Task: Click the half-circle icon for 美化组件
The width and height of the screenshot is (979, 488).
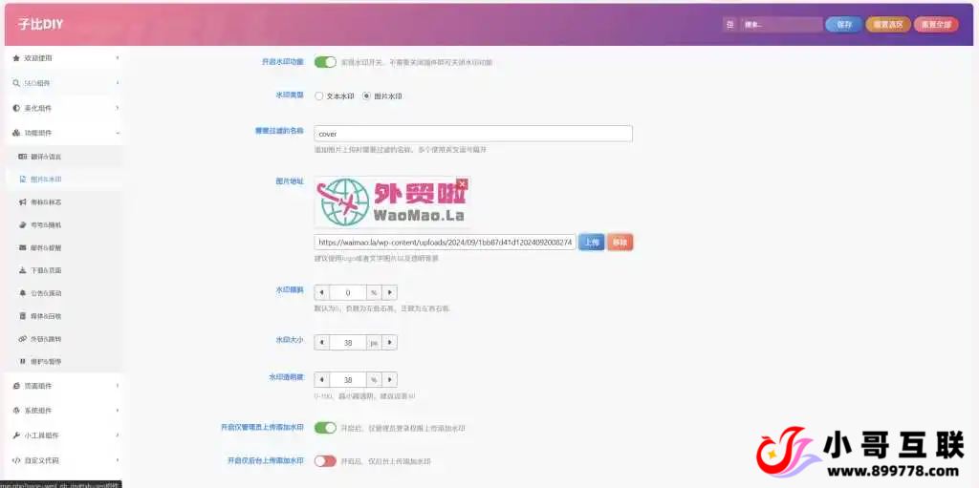Action: (x=16, y=108)
